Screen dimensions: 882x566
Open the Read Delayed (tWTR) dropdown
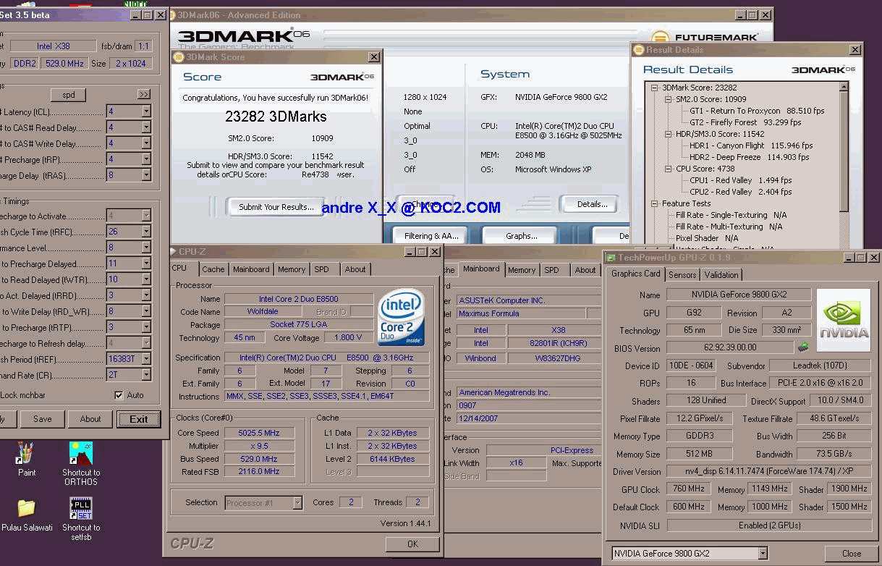(x=146, y=279)
